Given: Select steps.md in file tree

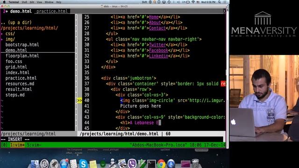Looking at the screenshot, I should (15, 95).
